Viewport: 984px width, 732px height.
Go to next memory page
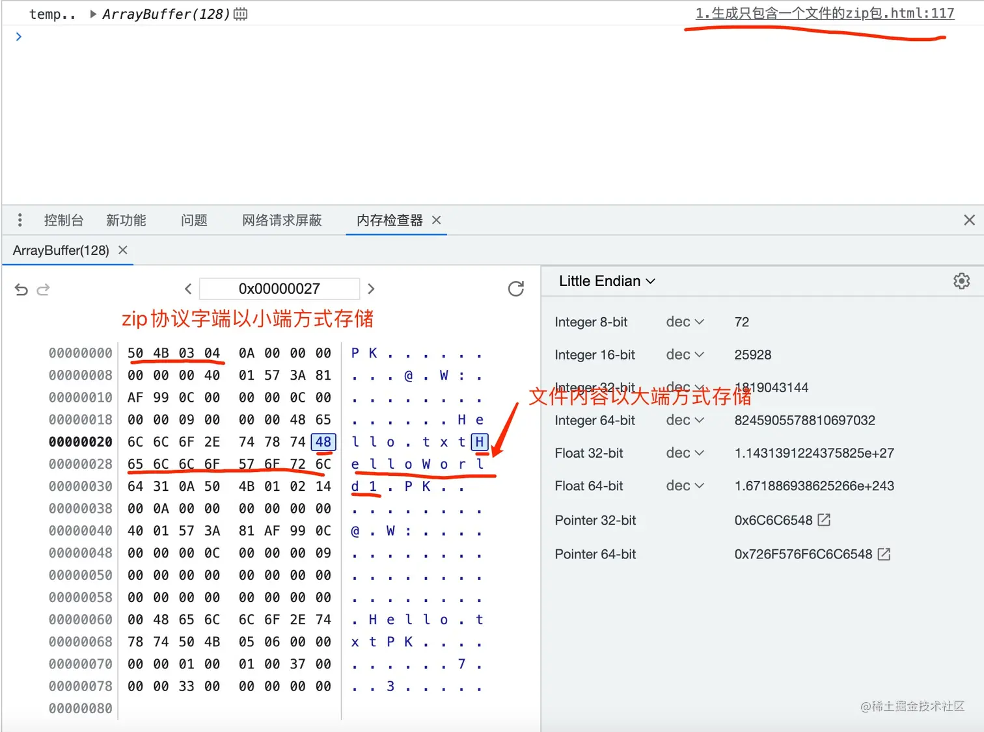pos(371,289)
